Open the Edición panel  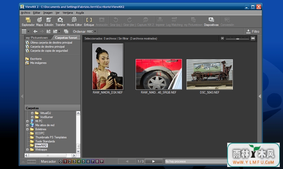coord(49,22)
